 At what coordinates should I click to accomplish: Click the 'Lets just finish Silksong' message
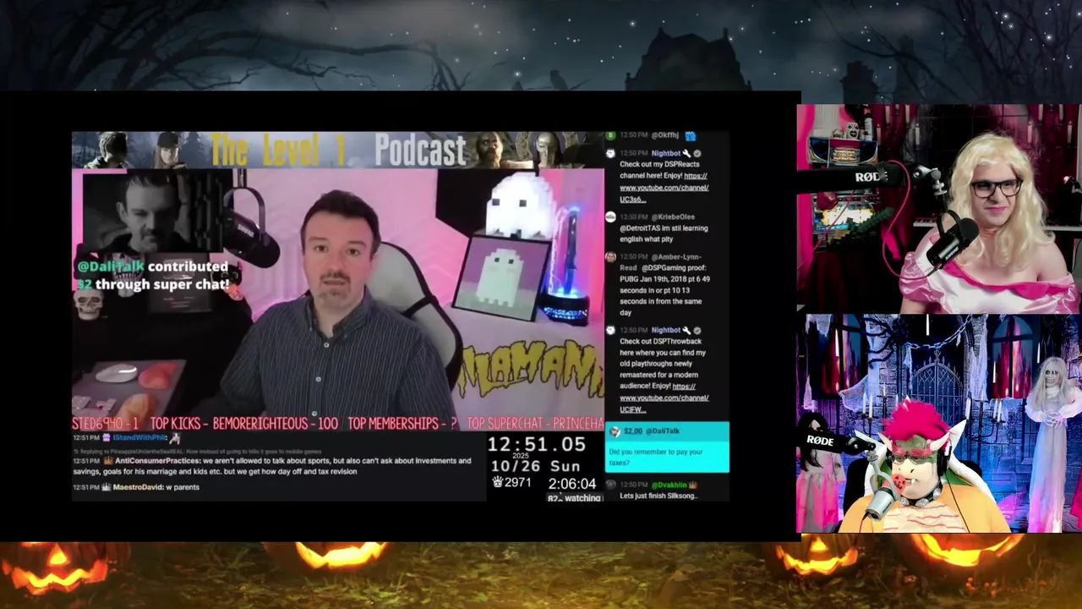tap(658, 496)
